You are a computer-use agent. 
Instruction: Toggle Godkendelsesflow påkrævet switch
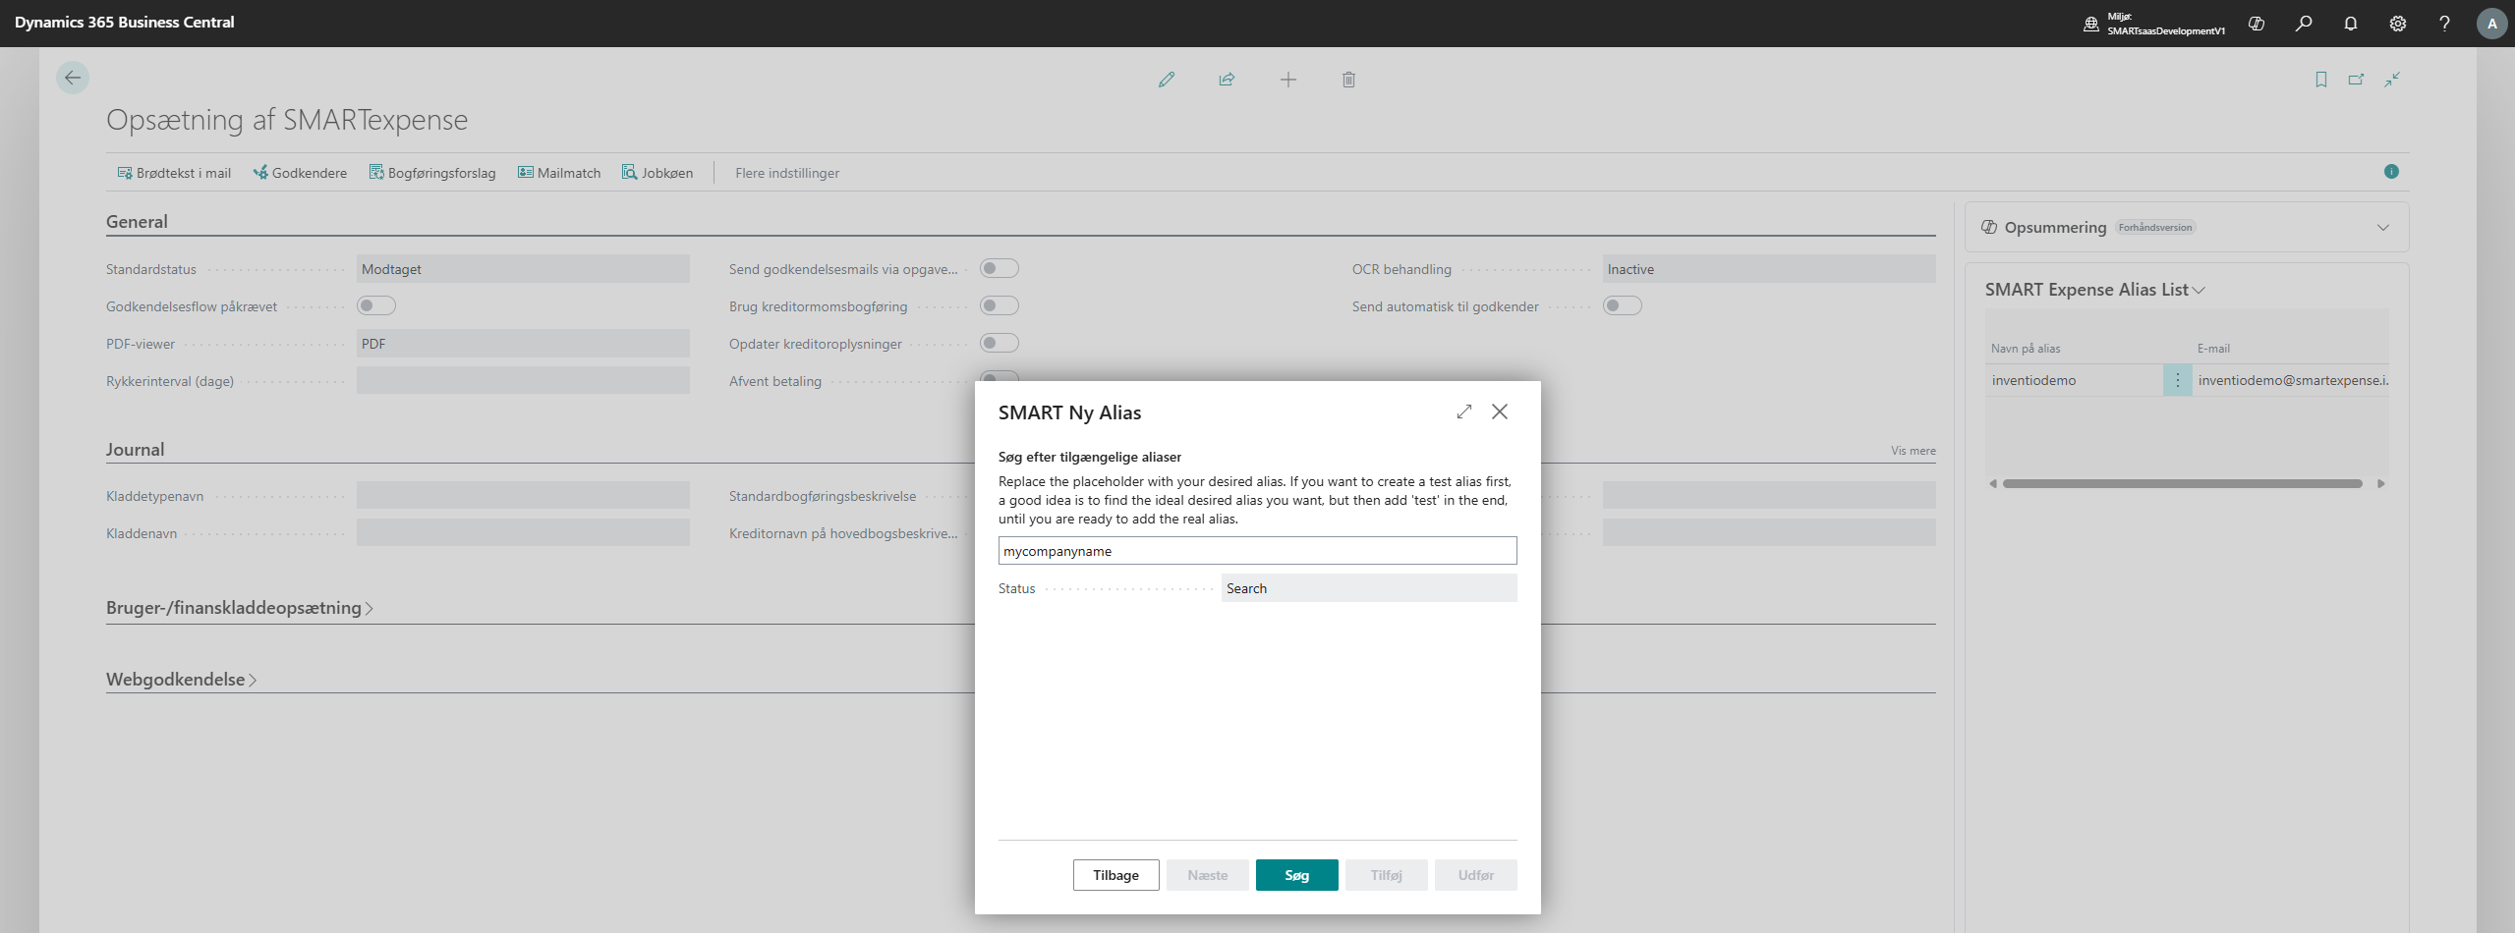coord(375,306)
